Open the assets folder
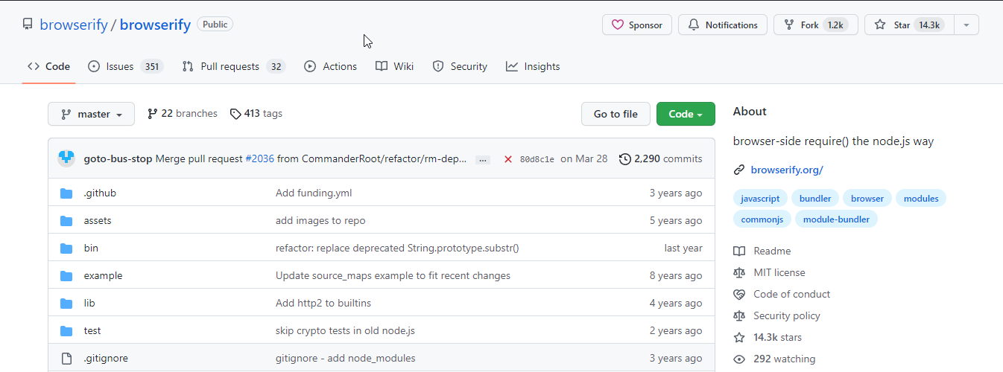The width and height of the screenshot is (1003, 372). [98, 220]
